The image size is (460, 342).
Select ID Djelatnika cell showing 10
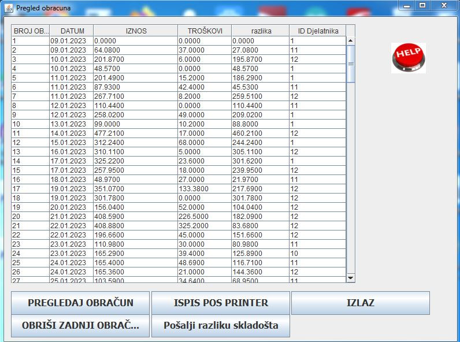(318, 254)
